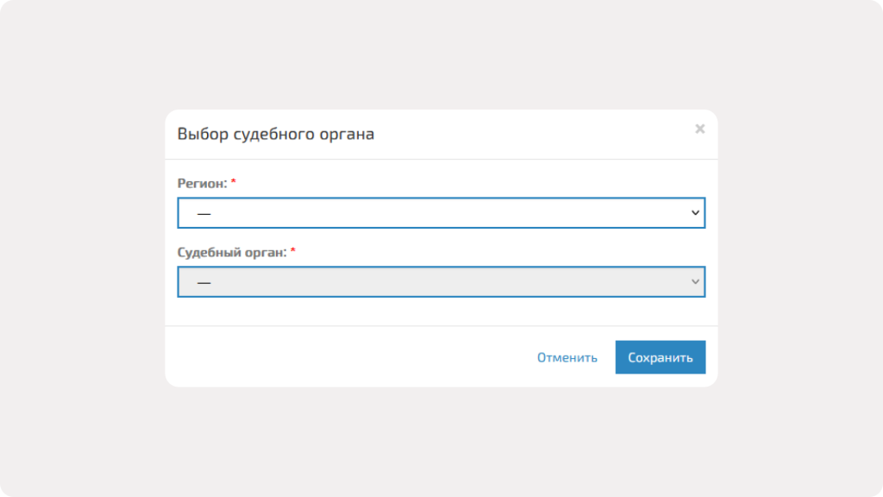Click the red asterisk beside Регион
The image size is (883, 497).
coord(234,183)
